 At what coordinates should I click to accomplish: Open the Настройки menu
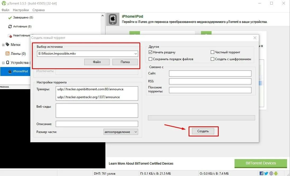(21, 10)
